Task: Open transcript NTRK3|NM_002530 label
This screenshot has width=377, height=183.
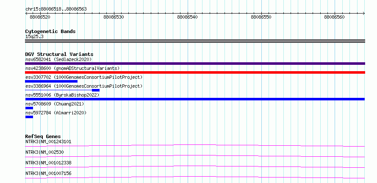Action: pos(44,152)
